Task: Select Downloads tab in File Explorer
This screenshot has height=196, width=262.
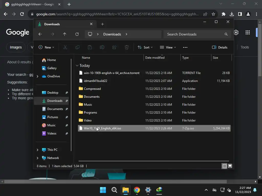Action: (65, 24)
